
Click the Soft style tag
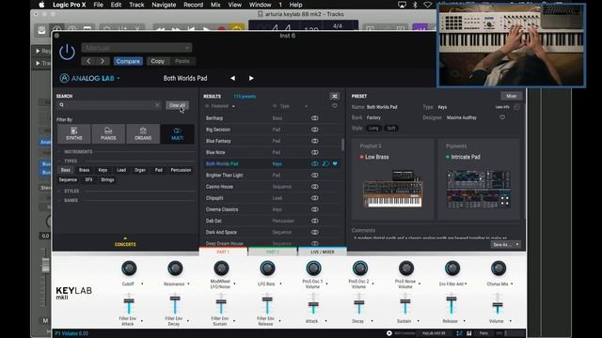tap(391, 128)
